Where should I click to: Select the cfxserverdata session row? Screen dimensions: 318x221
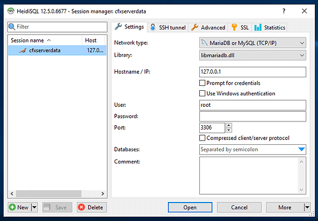(x=57, y=50)
